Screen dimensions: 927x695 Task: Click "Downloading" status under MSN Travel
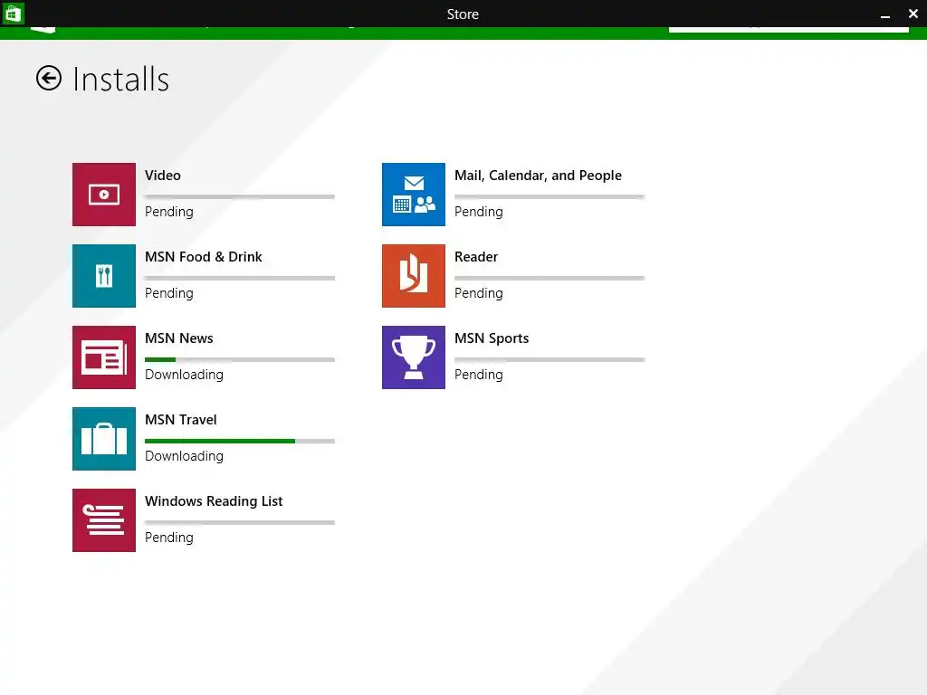[x=185, y=457]
